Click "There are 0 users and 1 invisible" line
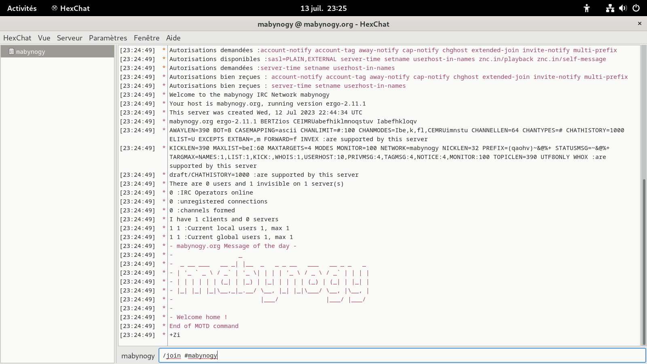 click(x=256, y=184)
